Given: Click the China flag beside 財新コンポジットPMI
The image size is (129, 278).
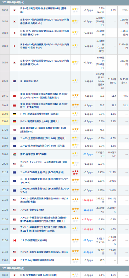Looking at the screenshot, I should point(15,96).
